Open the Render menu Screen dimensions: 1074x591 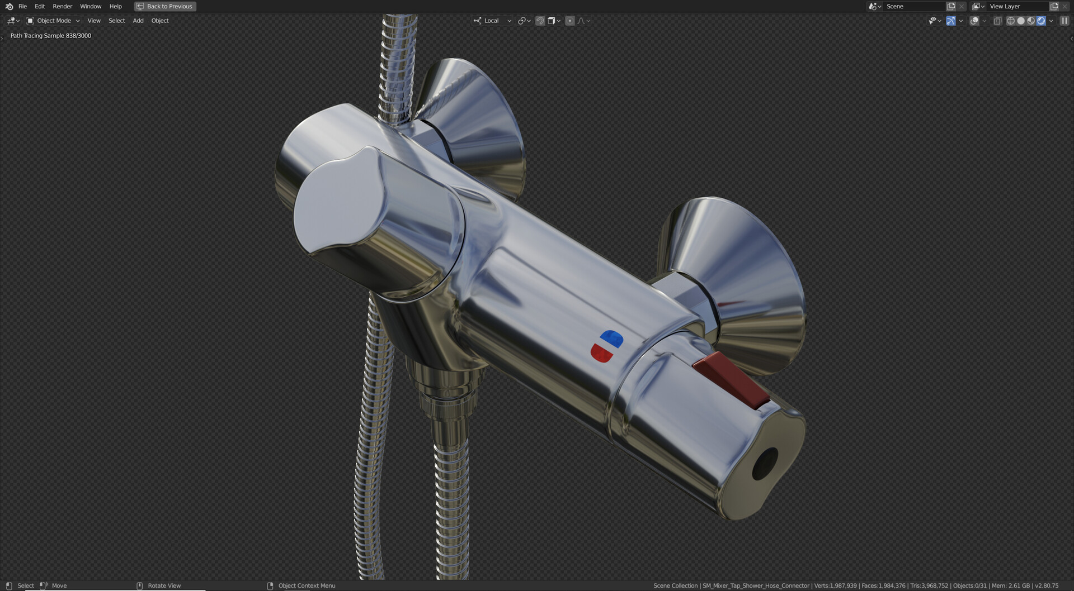pyautogui.click(x=62, y=6)
